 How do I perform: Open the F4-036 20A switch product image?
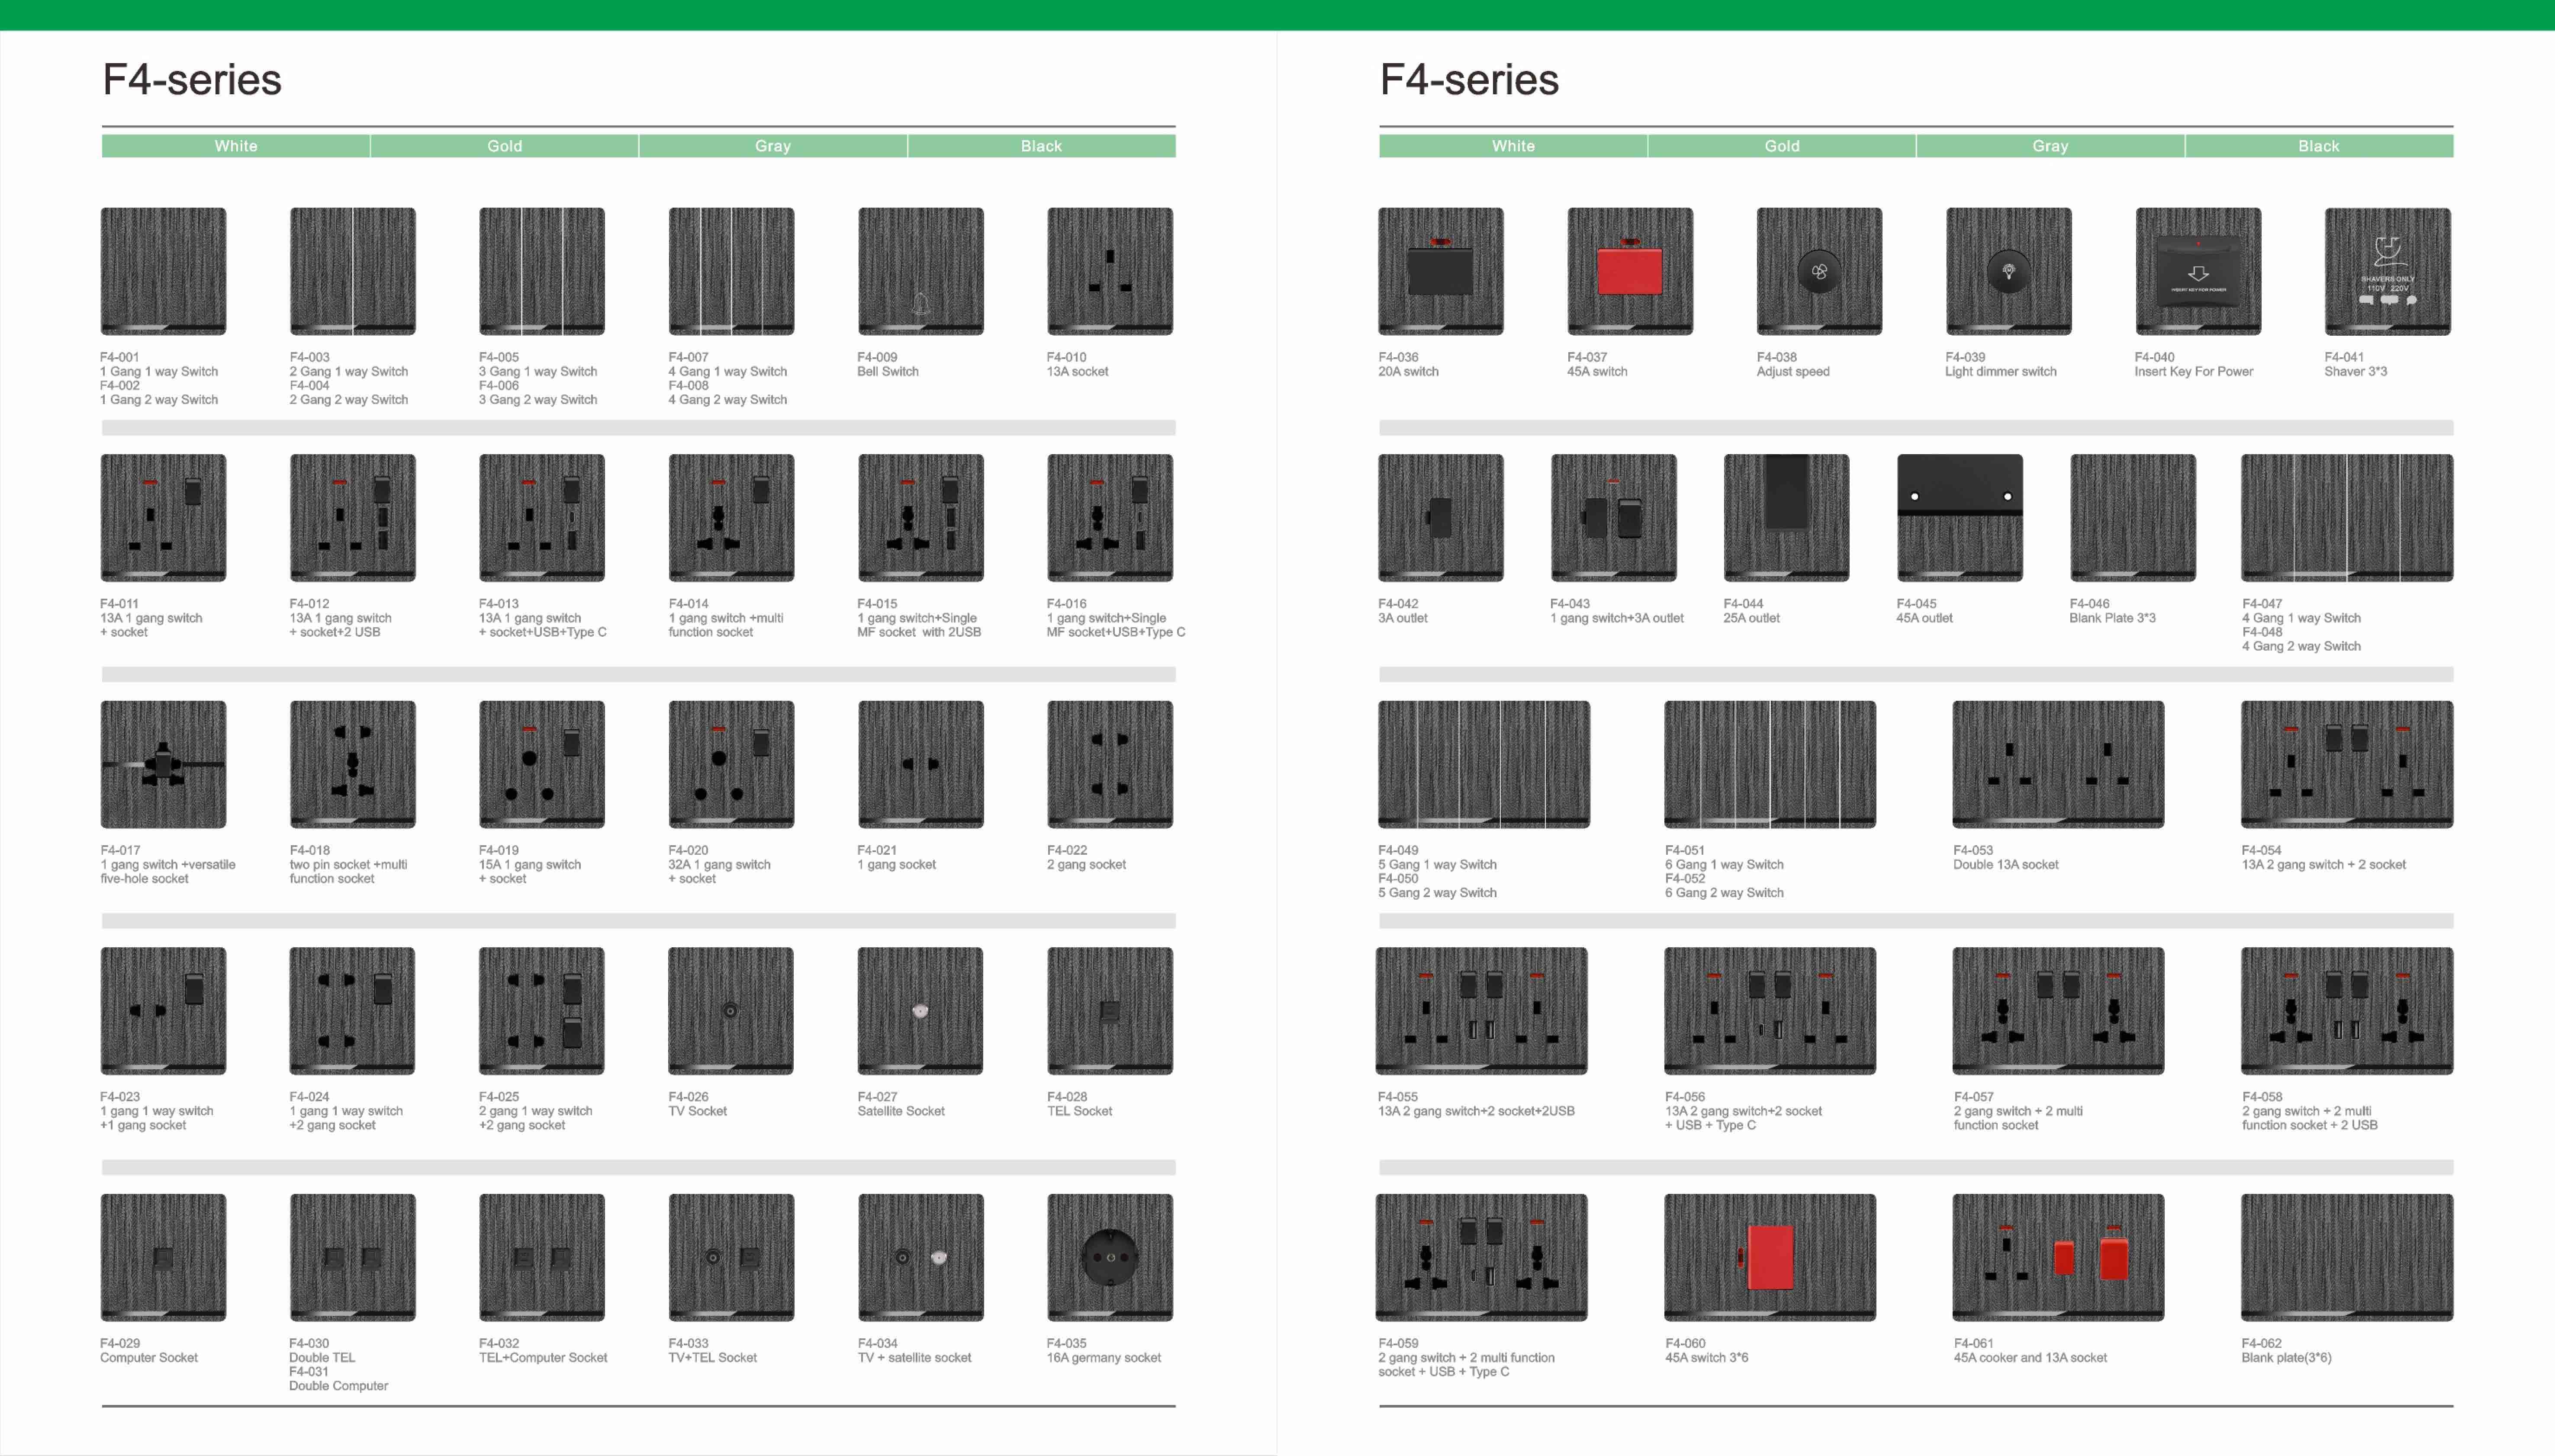pos(1441,271)
